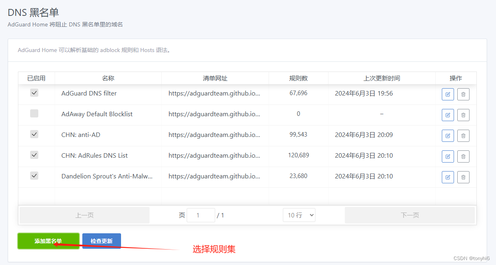Sort by the 规则数 column header

[x=298, y=78]
